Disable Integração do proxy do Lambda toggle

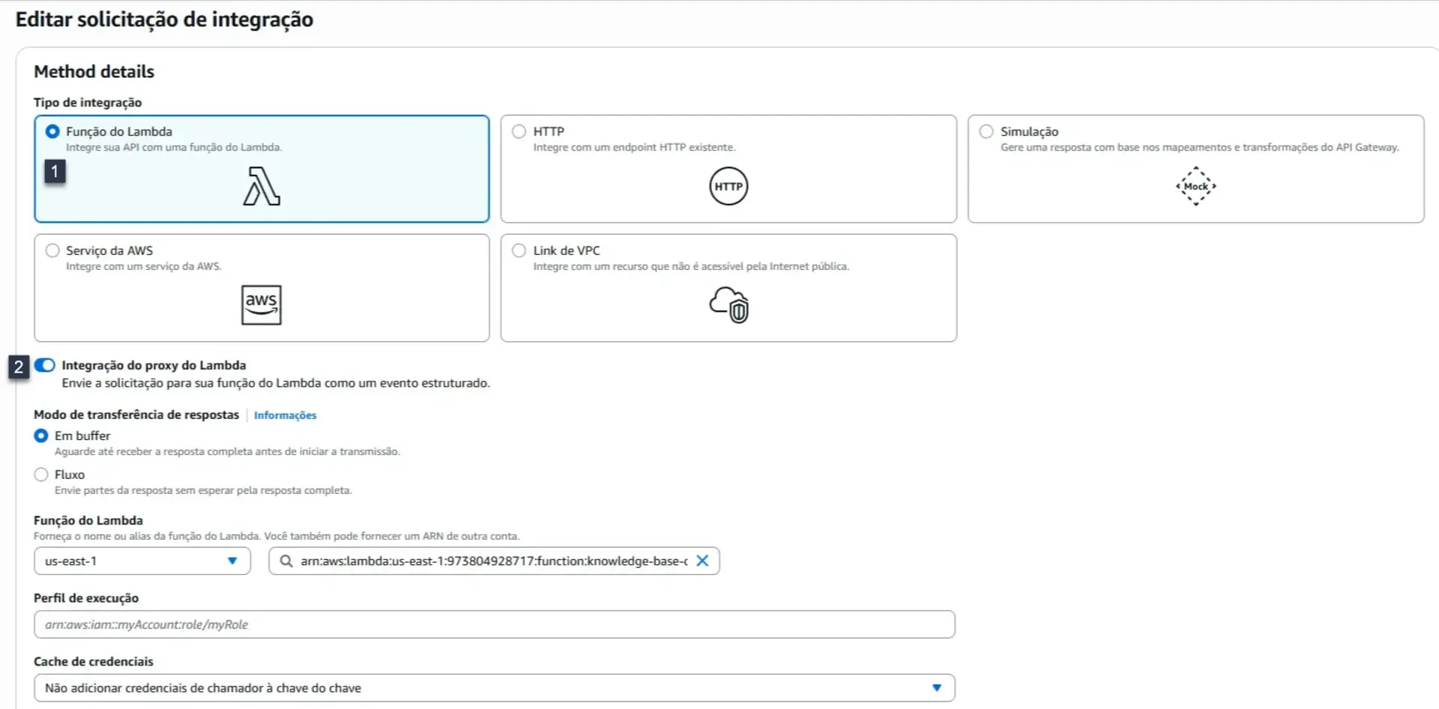point(44,365)
